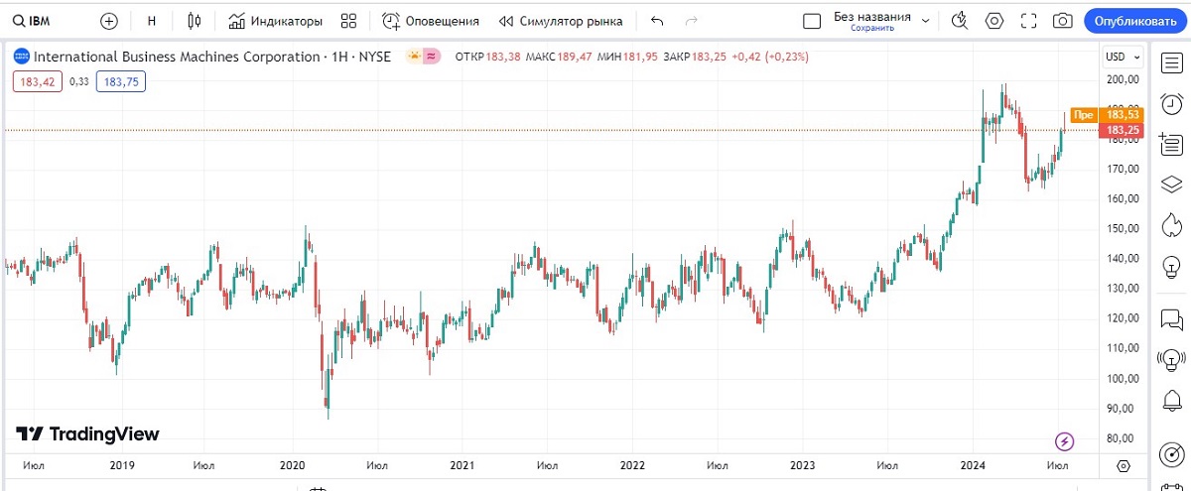Open Без названия layout name
The image size is (1191, 491).
point(872,16)
